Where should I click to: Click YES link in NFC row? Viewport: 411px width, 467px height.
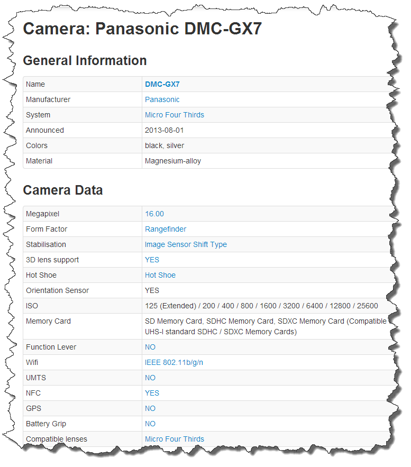pos(152,393)
